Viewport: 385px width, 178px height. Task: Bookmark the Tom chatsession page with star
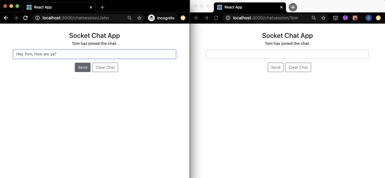pos(324,18)
